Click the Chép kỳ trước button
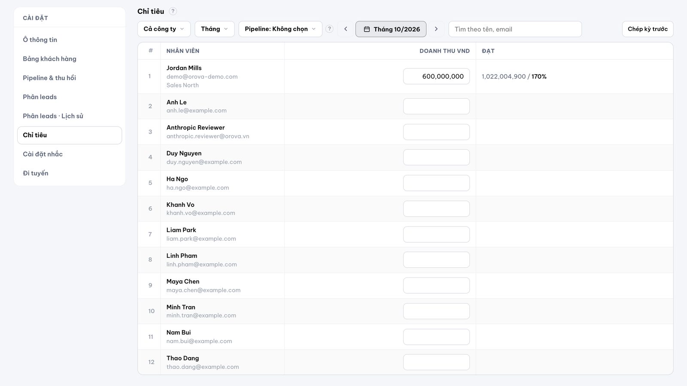The width and height of the screenshot is (687, 386). tap(647, 29)
